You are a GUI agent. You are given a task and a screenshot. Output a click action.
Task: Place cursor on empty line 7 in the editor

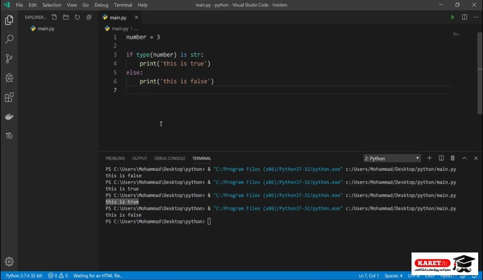coord(289,90)
